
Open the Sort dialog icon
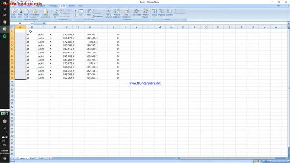click(81, 13)
